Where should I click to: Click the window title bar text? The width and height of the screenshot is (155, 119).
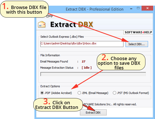click(x=95, y=9)
